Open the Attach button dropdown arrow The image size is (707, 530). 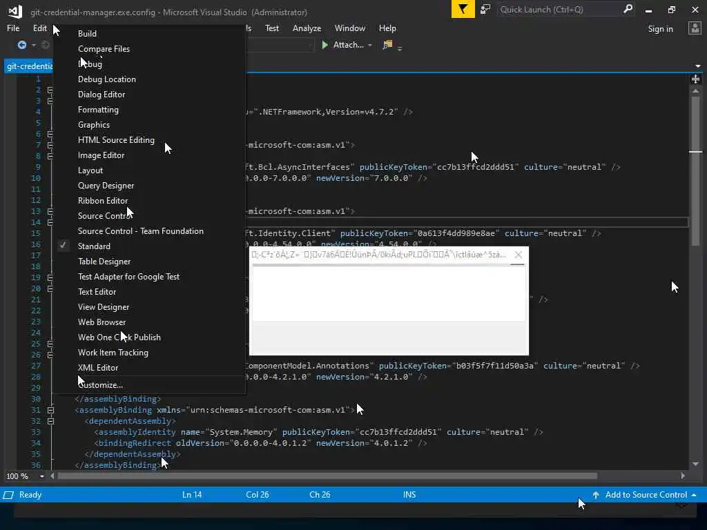[370, 45]
